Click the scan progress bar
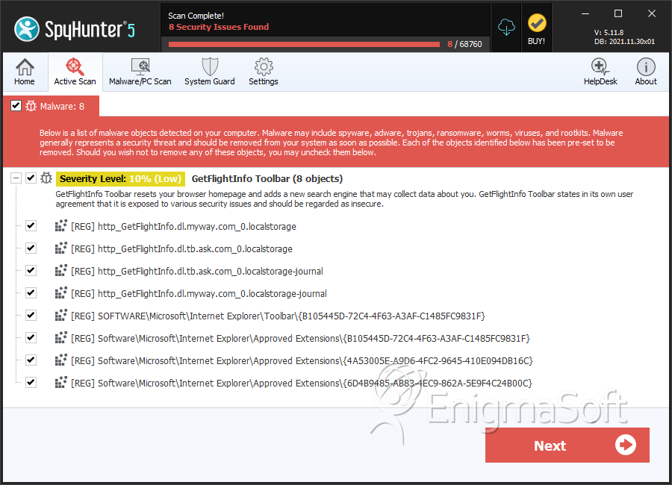Image resolution: width=672 pixels, height=485 pixels. [304, 44]
